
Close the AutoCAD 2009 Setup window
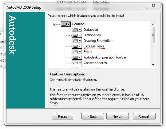click(153, 6)
